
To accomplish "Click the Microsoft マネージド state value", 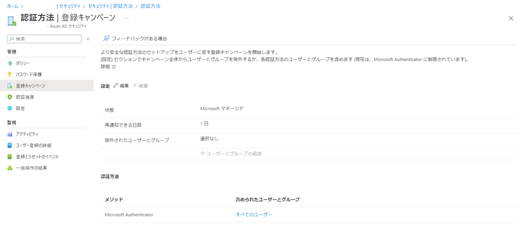I will pos(222,108).
